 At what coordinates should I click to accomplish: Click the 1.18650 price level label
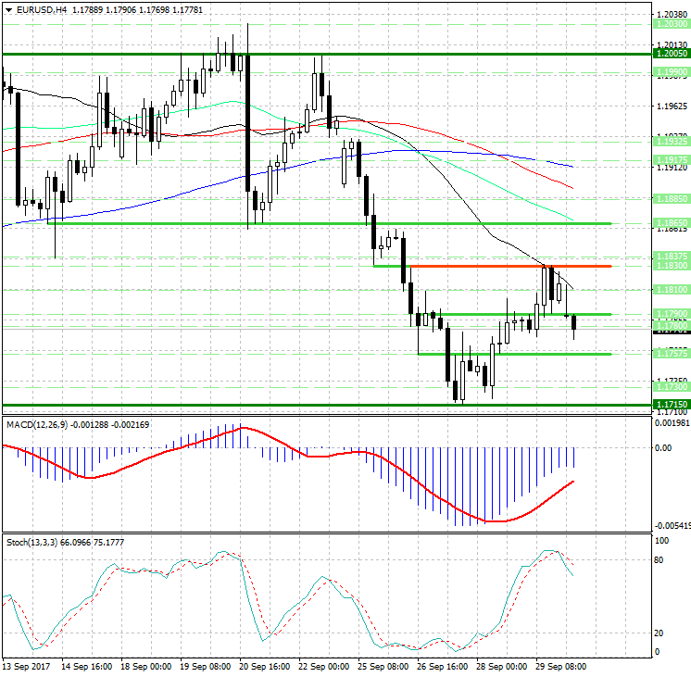(x=672, y=223)
